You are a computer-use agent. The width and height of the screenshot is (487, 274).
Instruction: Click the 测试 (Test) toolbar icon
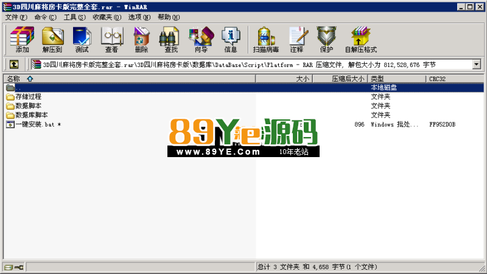pos(82,40)
